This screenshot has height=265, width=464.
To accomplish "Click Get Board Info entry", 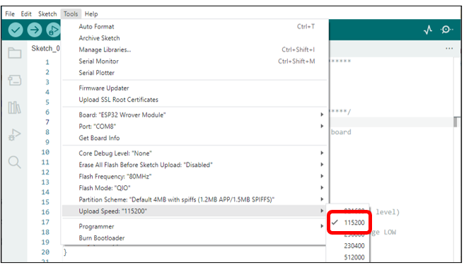I will 195,138.
